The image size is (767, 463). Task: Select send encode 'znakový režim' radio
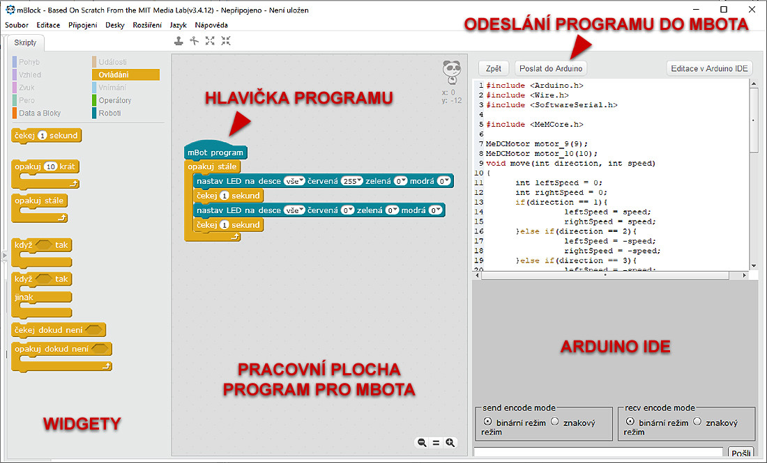point(555,421)
